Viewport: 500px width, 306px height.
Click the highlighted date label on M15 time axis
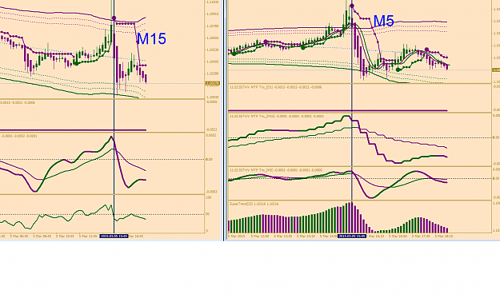(x=114, y=236)
